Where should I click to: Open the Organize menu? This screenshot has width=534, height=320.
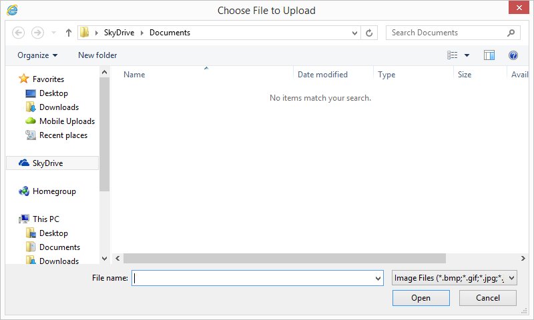[37, 55]
